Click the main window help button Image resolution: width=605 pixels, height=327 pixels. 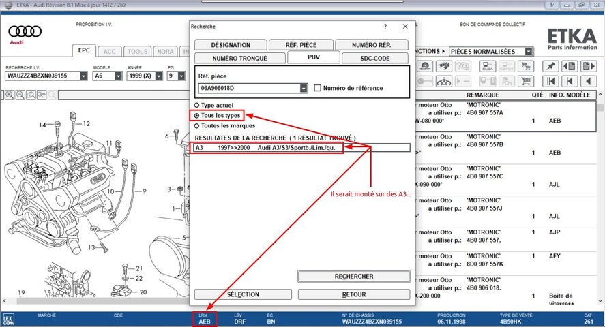pyautogui.click(x=552, y=5)
